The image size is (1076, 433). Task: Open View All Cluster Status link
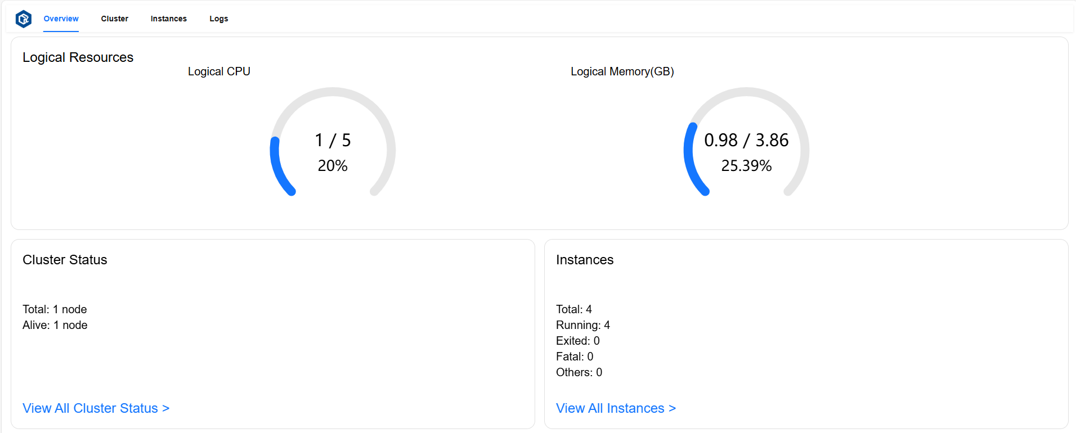tap(96, 408)
